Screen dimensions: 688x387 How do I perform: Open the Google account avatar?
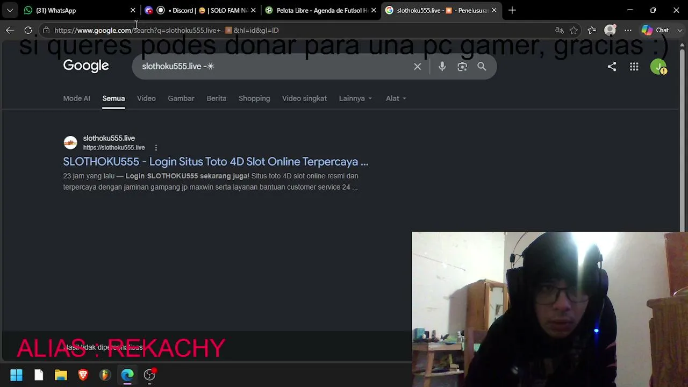[x=658, y=67]
